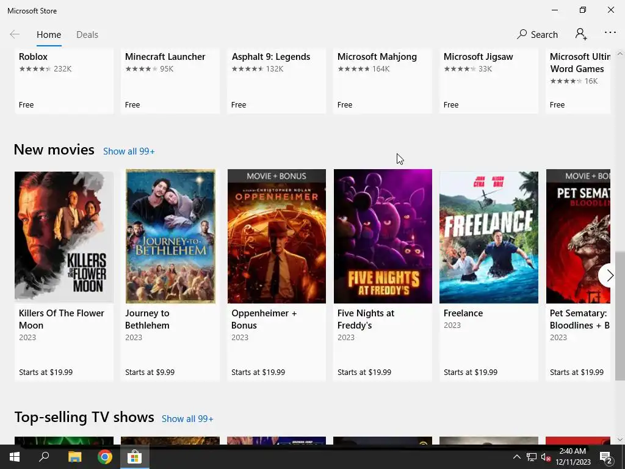
Task: Click Roblox star rating 232K
Action: [x=45, y=69]
